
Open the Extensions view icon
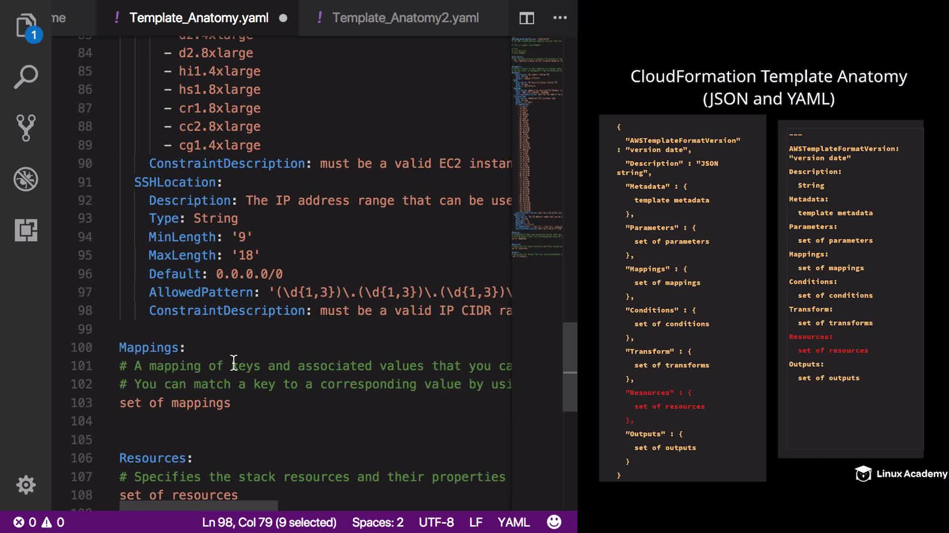click(26, 230)
